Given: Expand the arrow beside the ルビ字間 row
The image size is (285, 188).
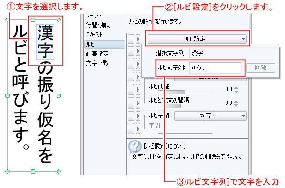Looking at the screenshot, I should 138,116.
